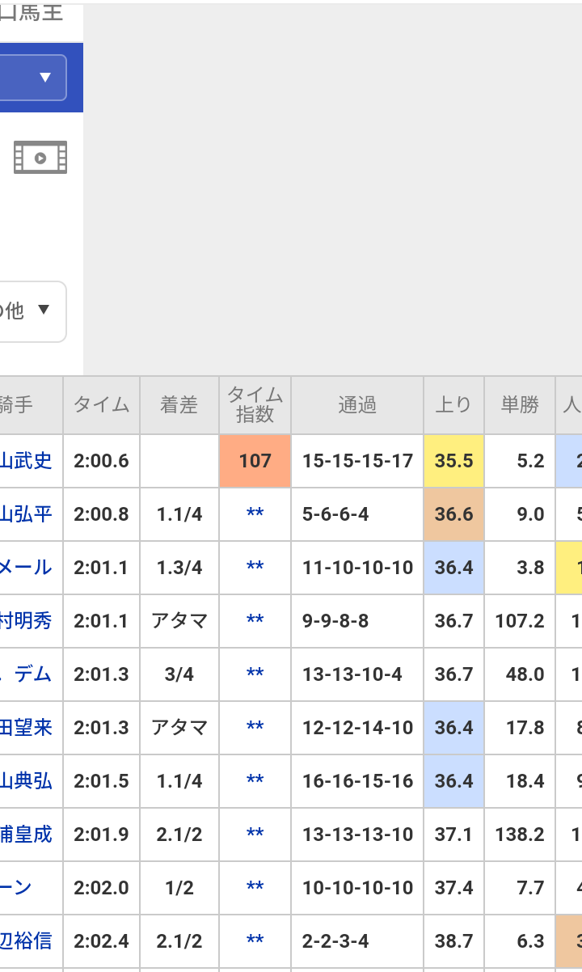Click time index ** in 2:01.5 row
This screenshot has height=972, width=582.
(x=255, y=781)
